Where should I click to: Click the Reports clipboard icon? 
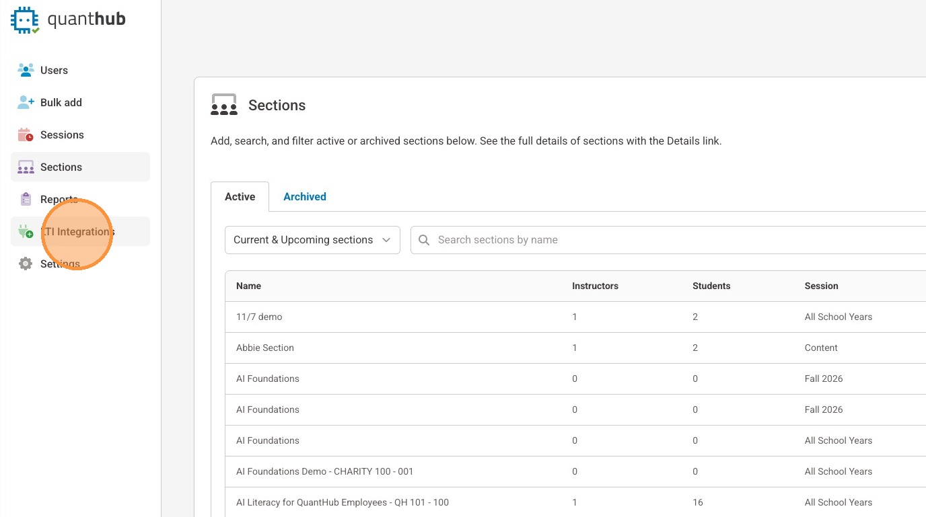[26, 199]
